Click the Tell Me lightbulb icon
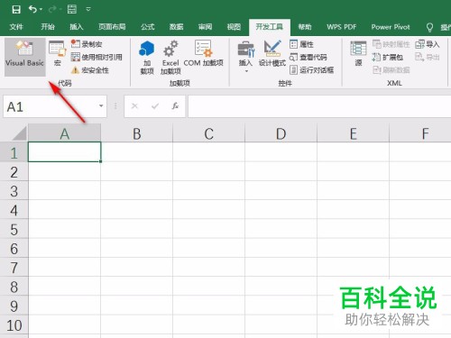451x338 pixels. coord(429,27)
